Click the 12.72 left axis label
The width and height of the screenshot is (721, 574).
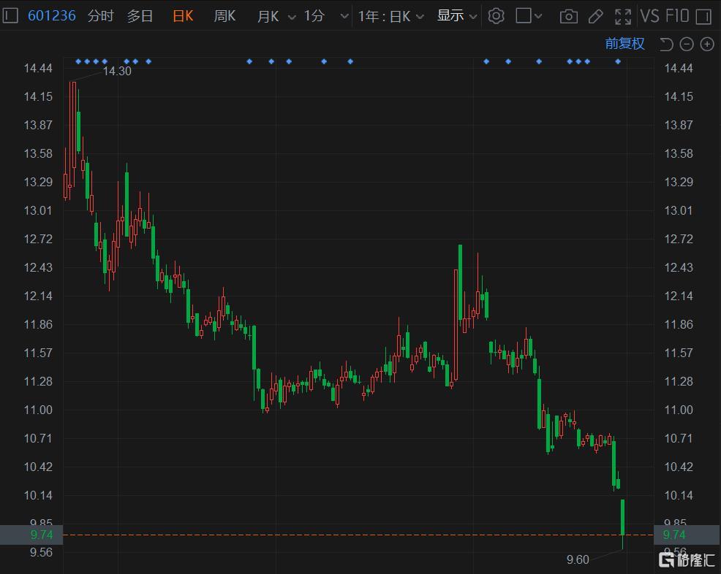click(38, 240)
